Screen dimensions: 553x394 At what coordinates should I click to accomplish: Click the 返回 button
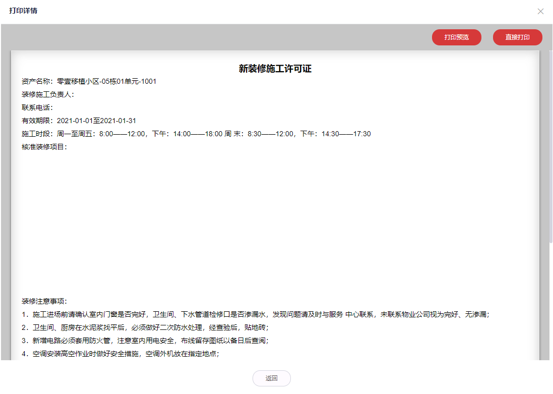point(272,378)
